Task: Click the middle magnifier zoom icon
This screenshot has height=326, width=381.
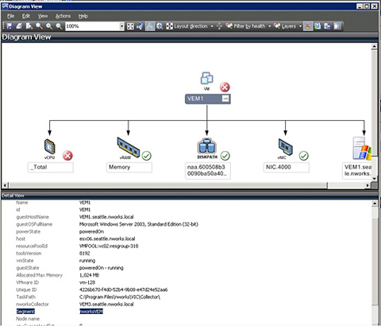Action: pos(49,26)
